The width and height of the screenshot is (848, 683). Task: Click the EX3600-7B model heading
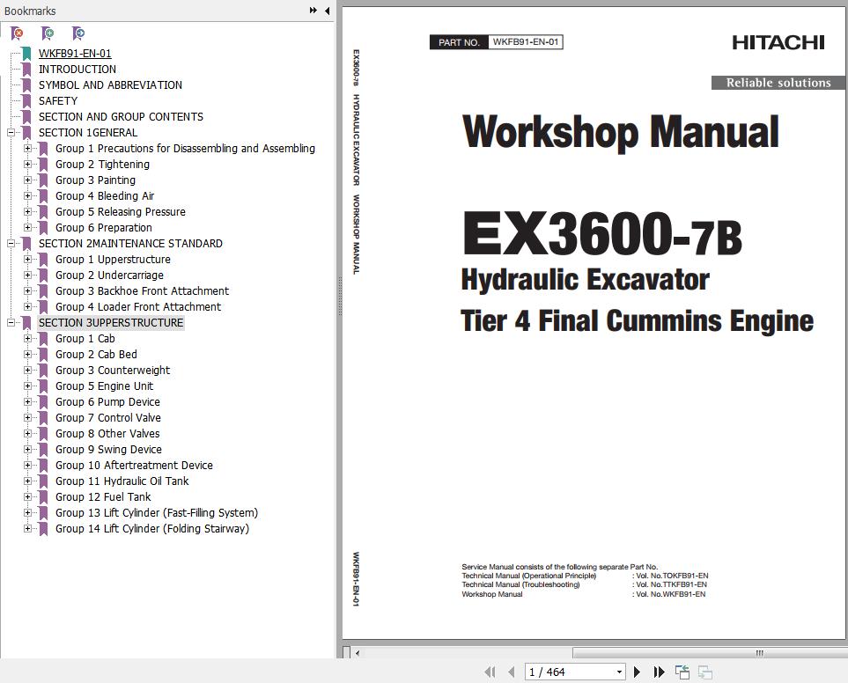click(602, 233)
